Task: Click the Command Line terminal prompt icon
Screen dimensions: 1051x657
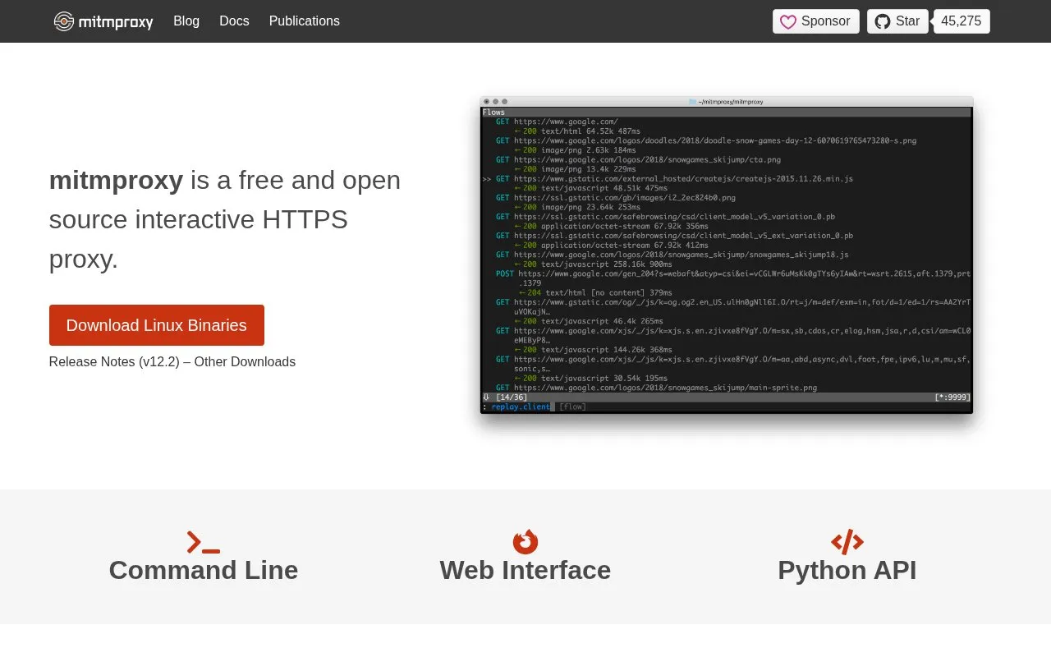Action: (x=204, y=542)
